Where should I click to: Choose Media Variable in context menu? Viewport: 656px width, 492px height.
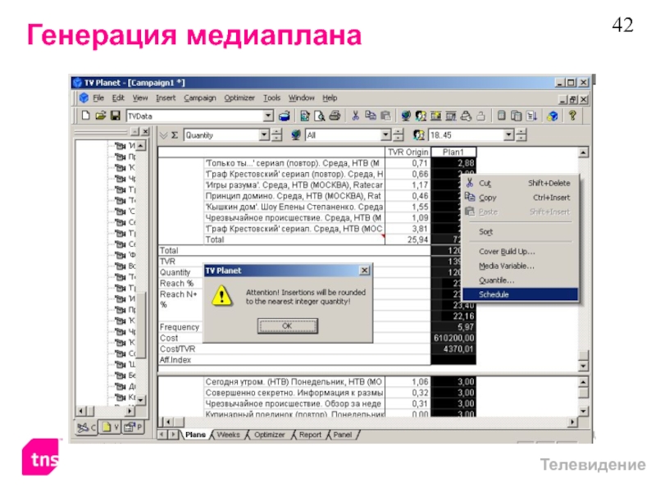coord(521,266)
